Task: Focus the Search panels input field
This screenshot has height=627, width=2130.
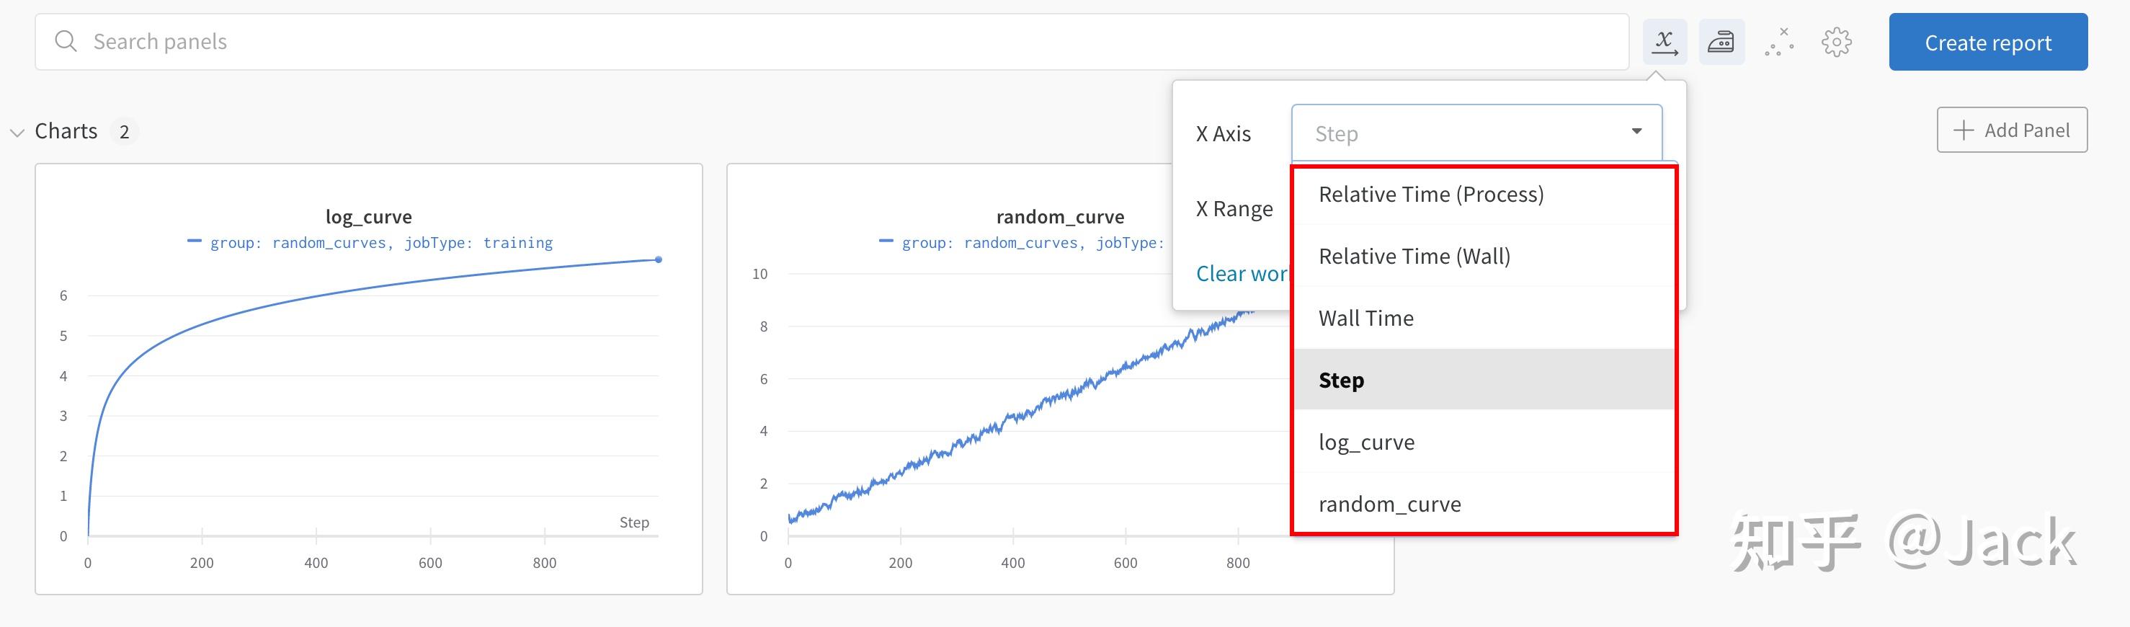Action: tap(827, 41)
